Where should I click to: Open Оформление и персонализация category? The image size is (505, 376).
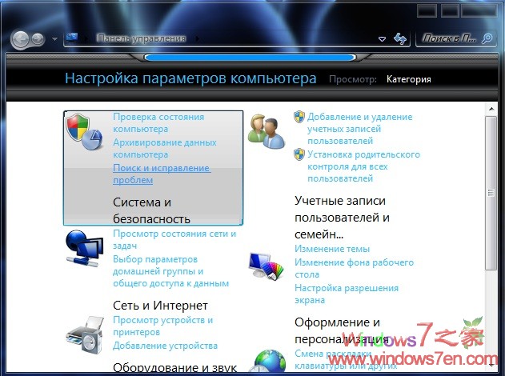coord(342,330)
